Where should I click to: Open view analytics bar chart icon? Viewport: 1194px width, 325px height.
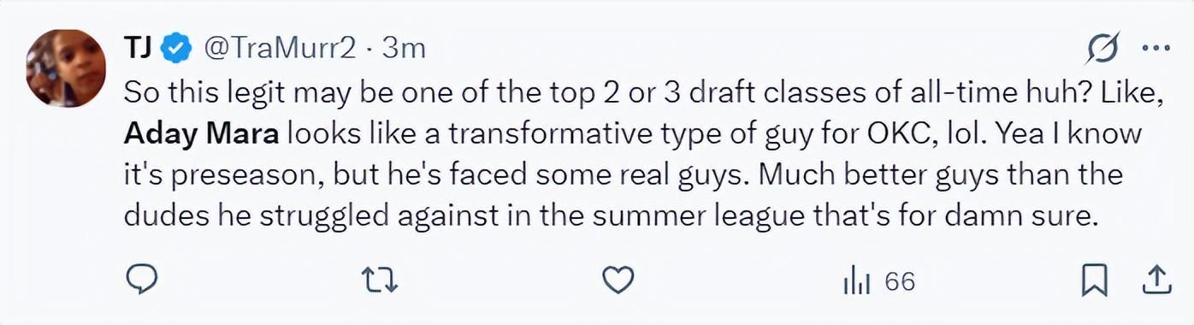click(x=856, y=281)
